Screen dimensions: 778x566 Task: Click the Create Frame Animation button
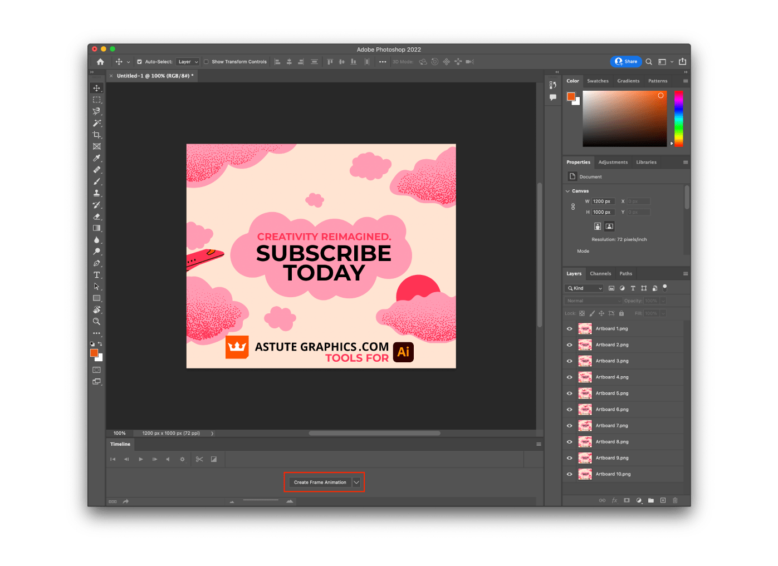(320, 482)
